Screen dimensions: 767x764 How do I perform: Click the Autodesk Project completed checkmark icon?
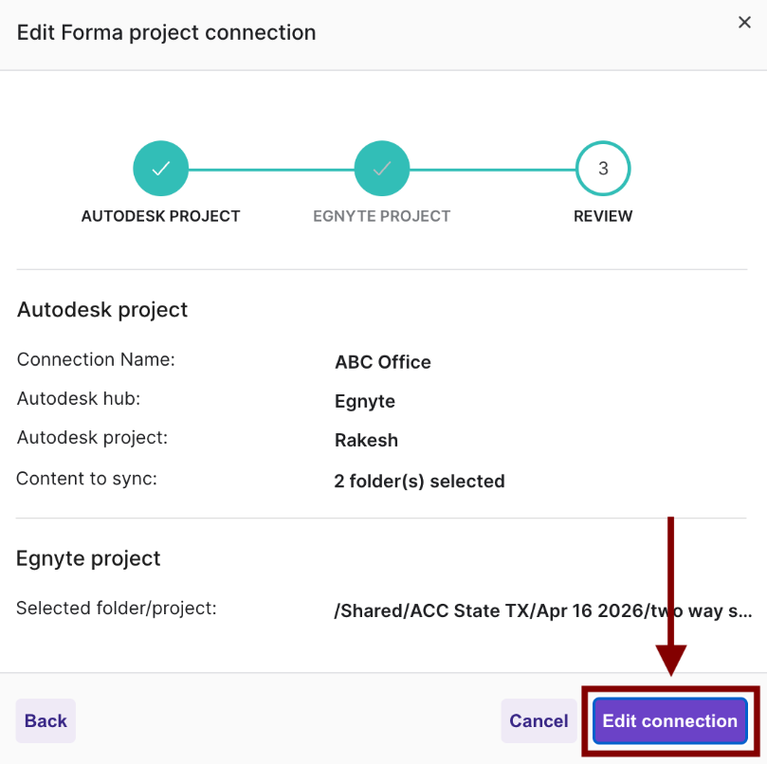click(160, 168)
